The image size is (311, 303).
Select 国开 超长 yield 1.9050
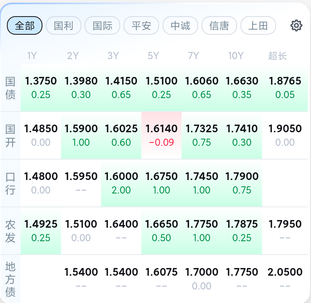click(285, 135)
